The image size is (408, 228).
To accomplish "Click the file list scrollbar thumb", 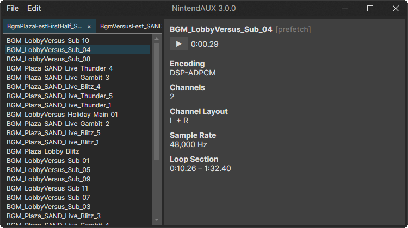I will [x=156, y=102].
